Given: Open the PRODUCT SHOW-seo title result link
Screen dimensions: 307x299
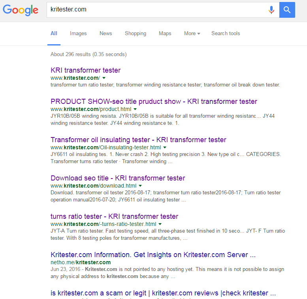Looking at the screenshot, I should [x=154, y=102].
